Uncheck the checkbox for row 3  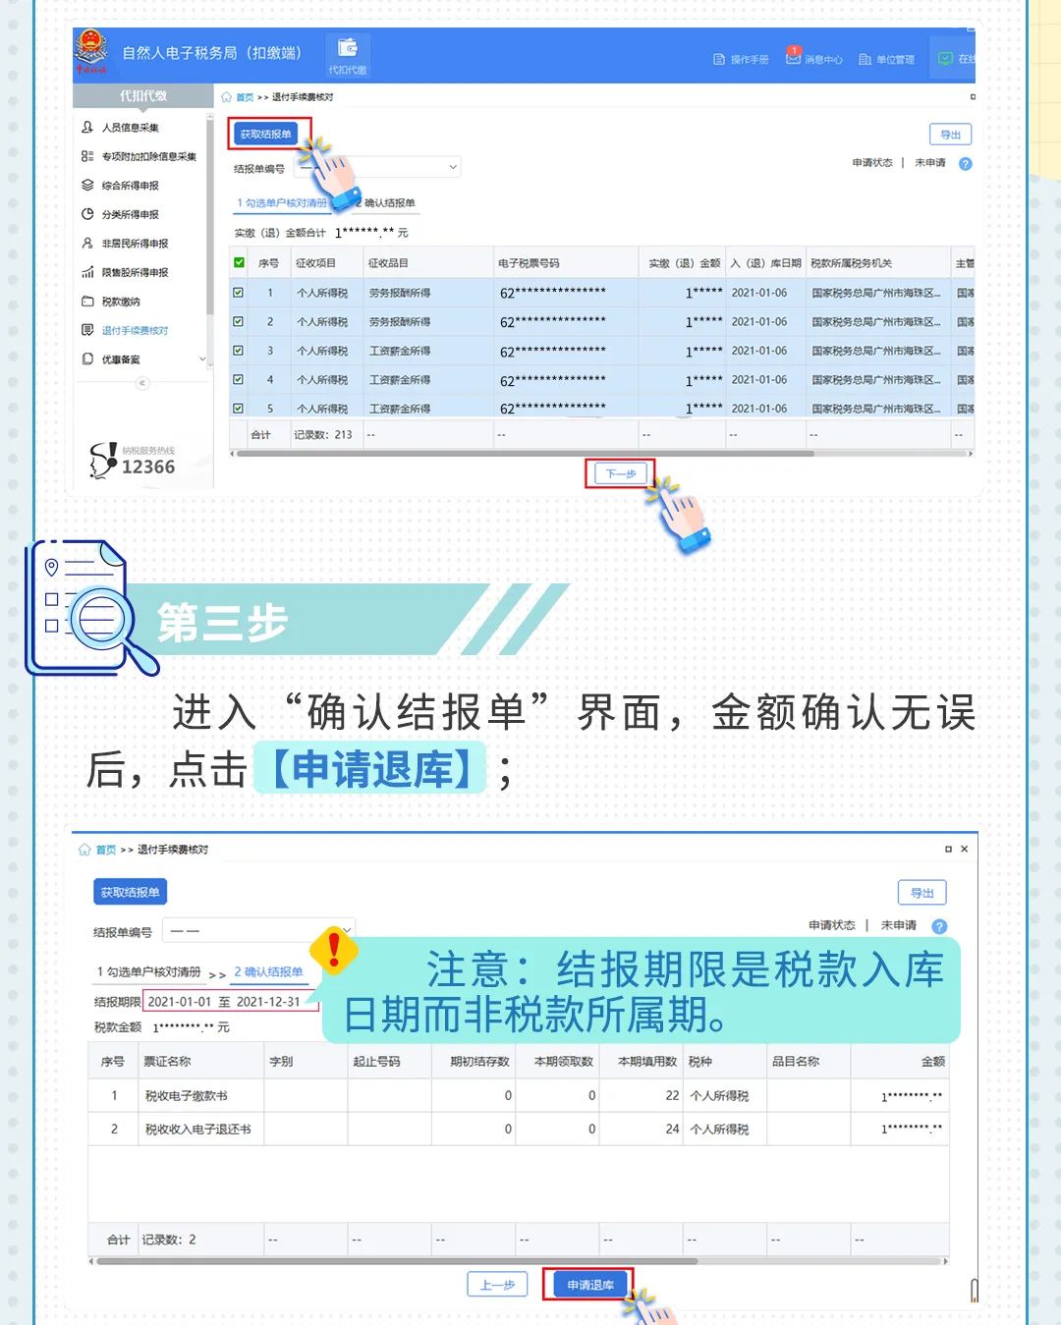[x=238, y=350]
